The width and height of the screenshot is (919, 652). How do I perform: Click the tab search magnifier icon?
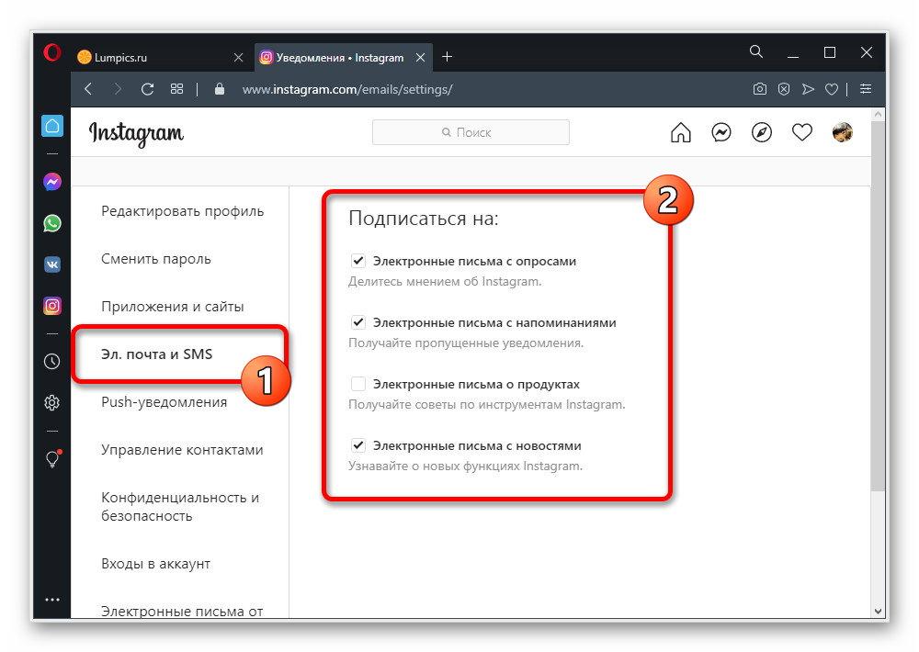click(x=756, y=52)
